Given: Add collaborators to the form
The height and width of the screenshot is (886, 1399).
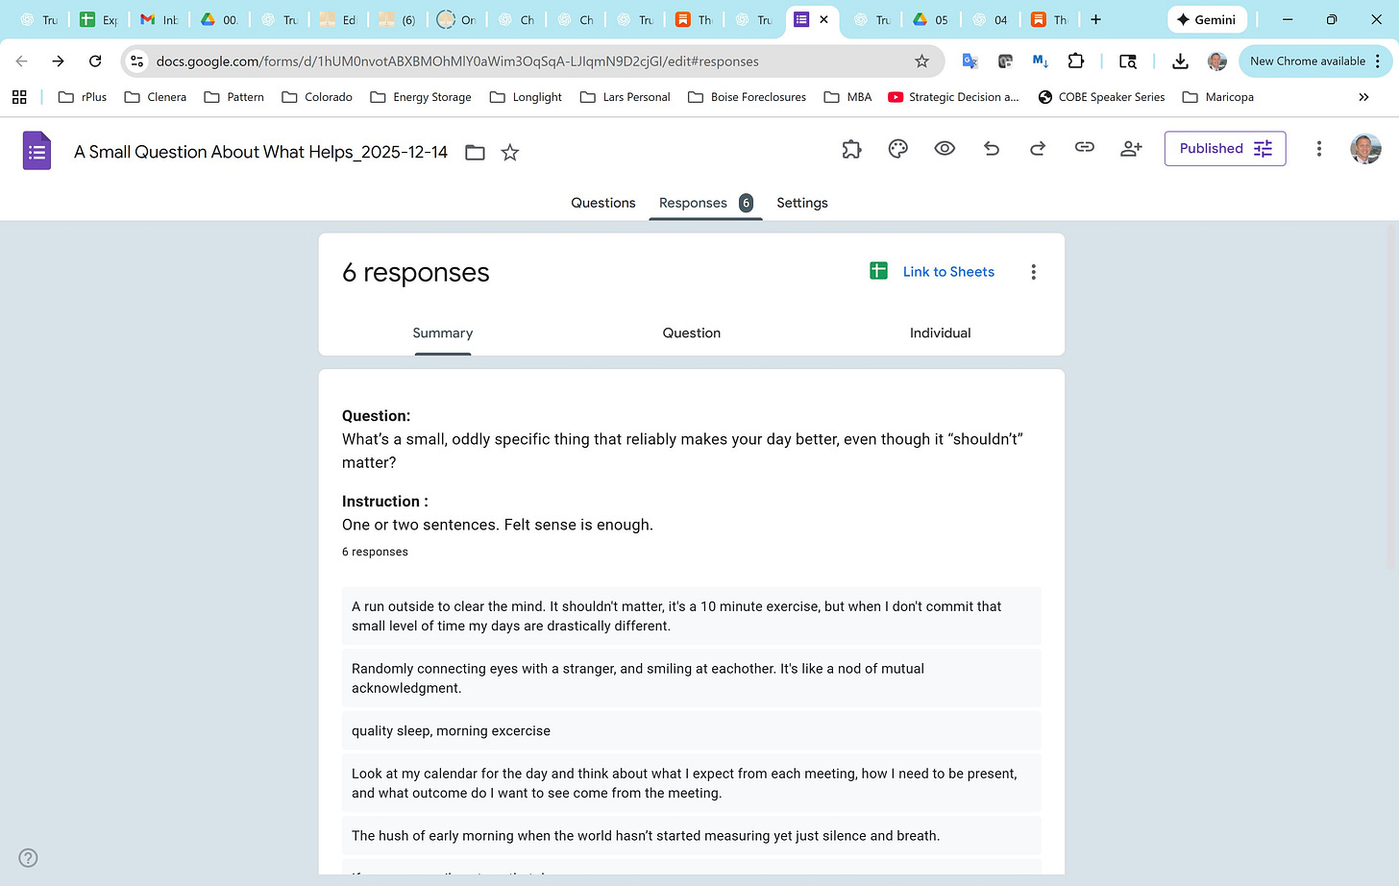Looking at the screenshot, I should (x=1131, y=148).
